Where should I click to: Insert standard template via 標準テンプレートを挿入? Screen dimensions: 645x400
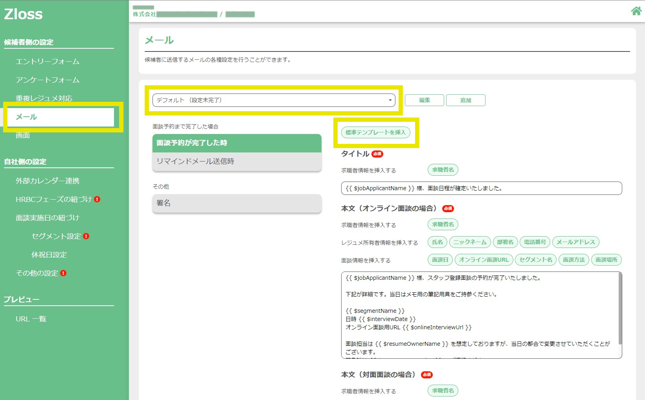click(x=376, y=132)
